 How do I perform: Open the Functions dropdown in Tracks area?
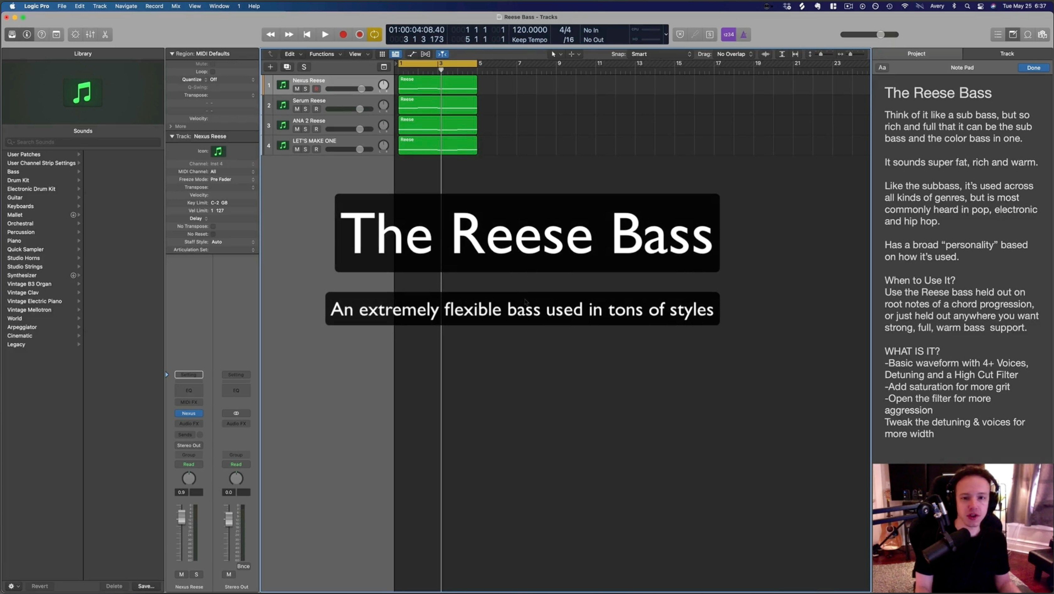[325, 54]
